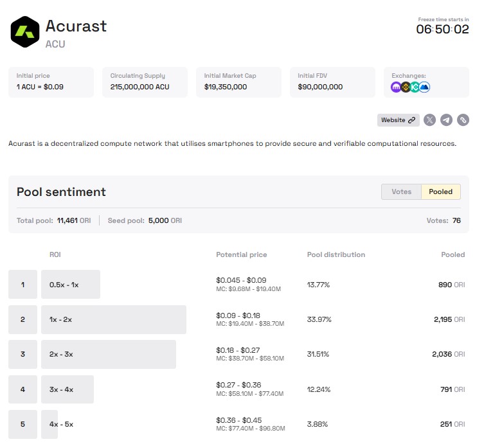Click the Initial FDV value $90,000,000
Viewport: 484px width, 444px height.
pyautogui.click(x=320, y=87)
